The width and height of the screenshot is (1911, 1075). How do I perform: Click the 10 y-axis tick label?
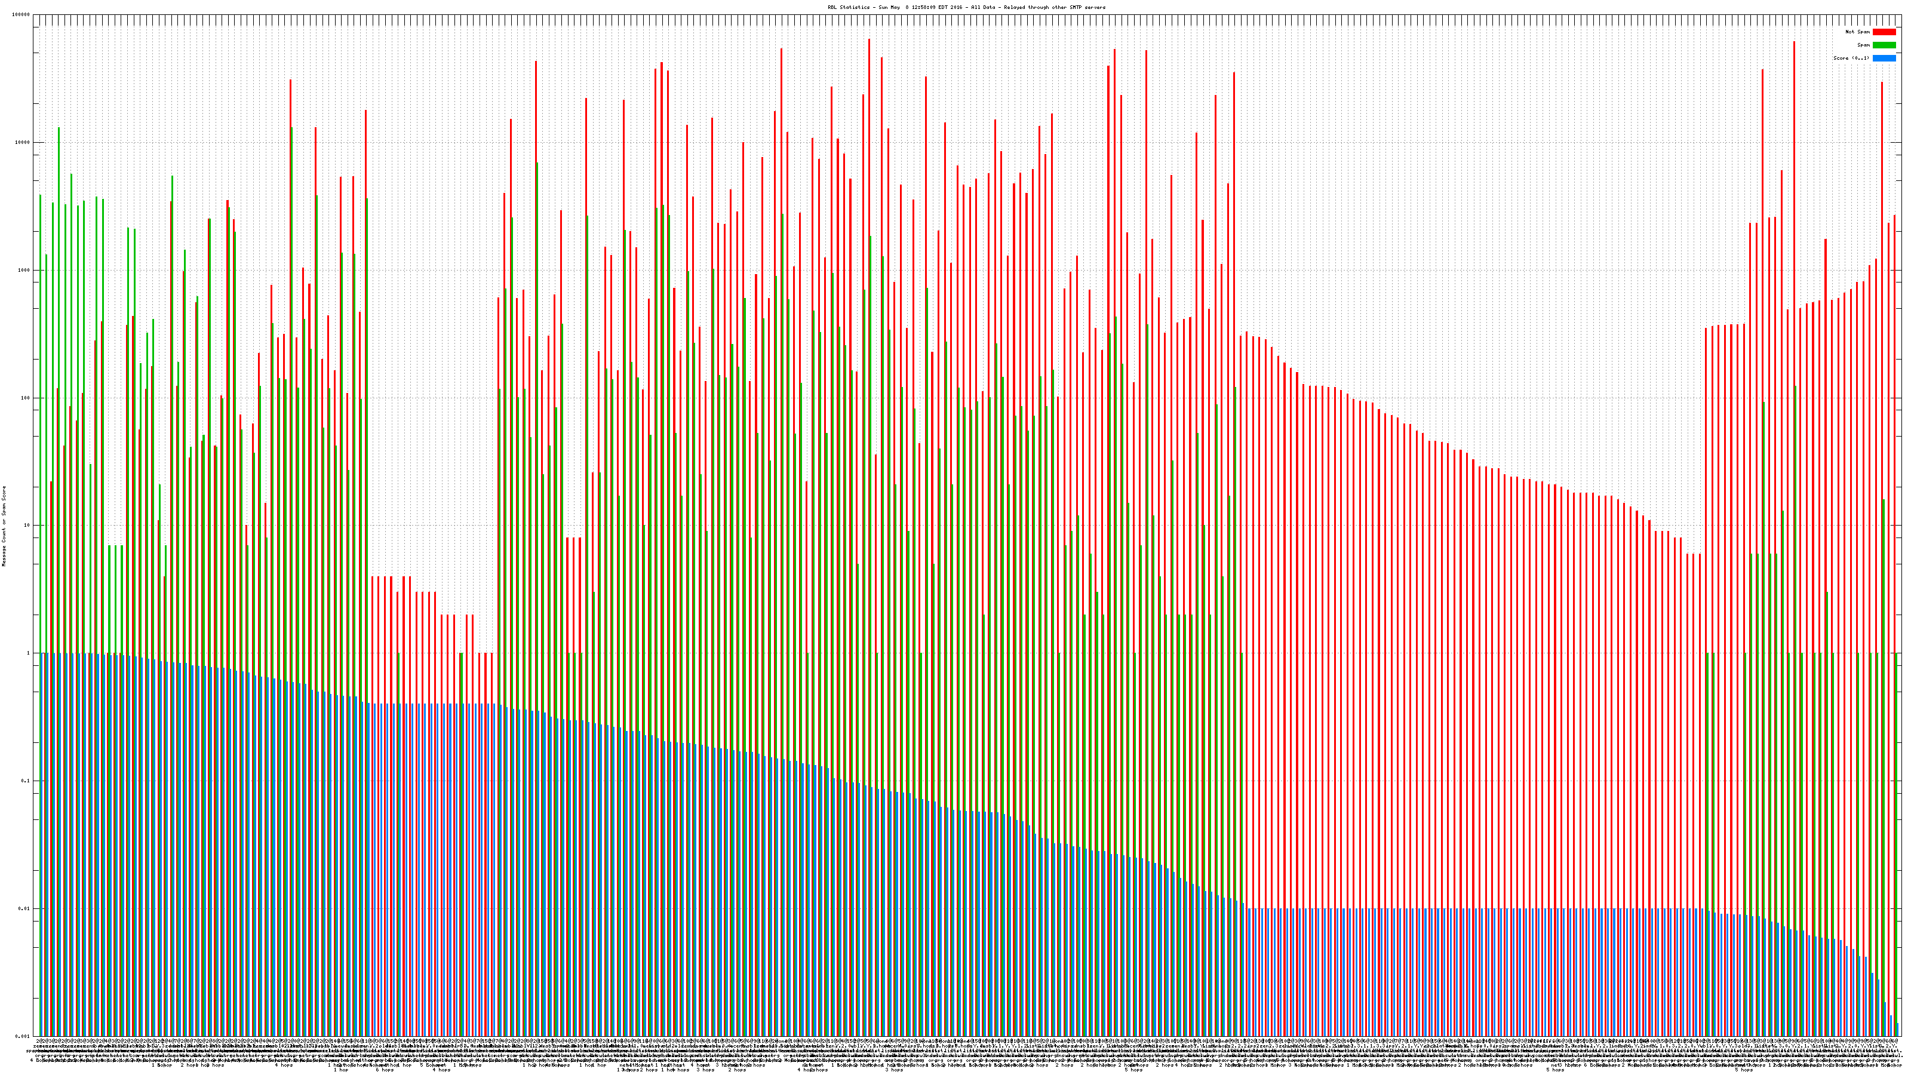pos(27,526)
